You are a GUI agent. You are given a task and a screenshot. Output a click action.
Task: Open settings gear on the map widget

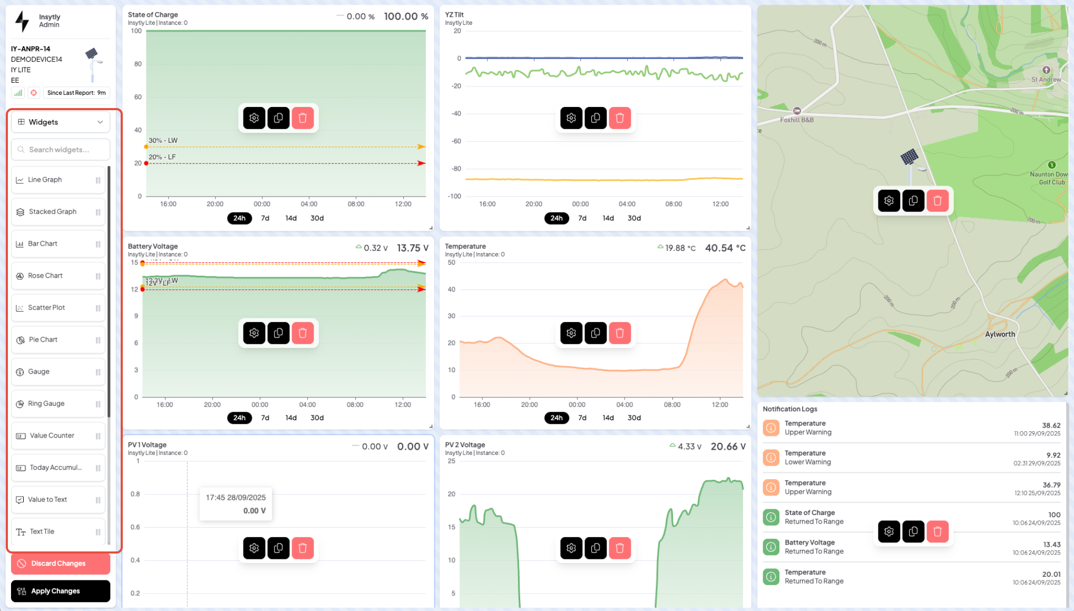click(889, 200)
